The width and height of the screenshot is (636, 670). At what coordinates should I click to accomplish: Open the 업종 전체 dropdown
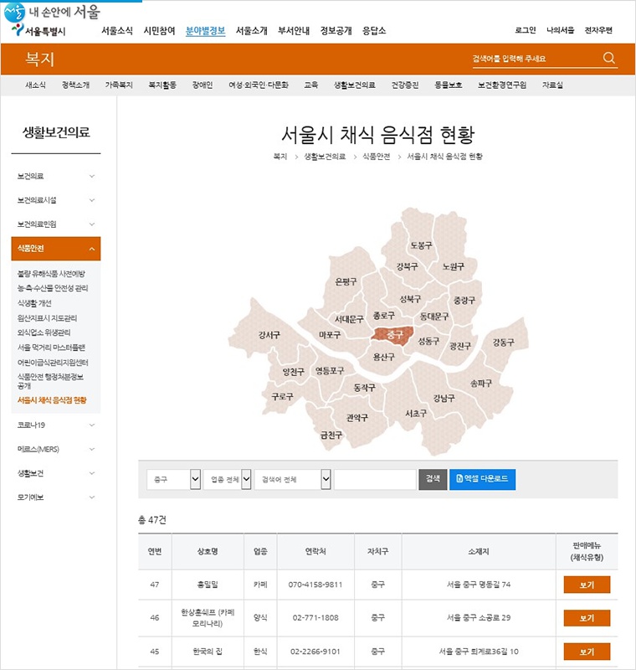tap(227, 479)
